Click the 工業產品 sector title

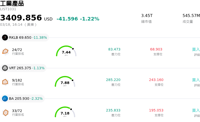12,3
